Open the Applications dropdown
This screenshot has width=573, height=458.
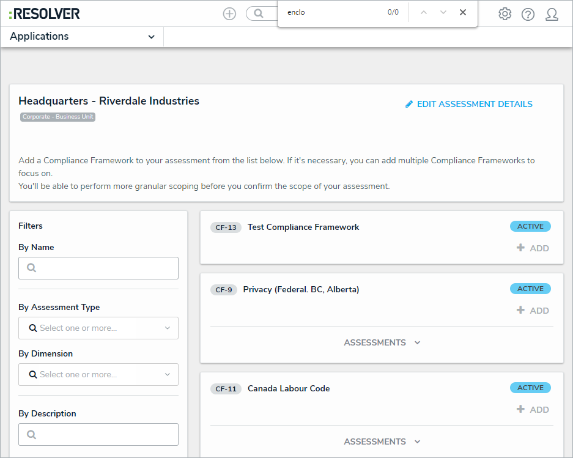click(x=82, y=37)
